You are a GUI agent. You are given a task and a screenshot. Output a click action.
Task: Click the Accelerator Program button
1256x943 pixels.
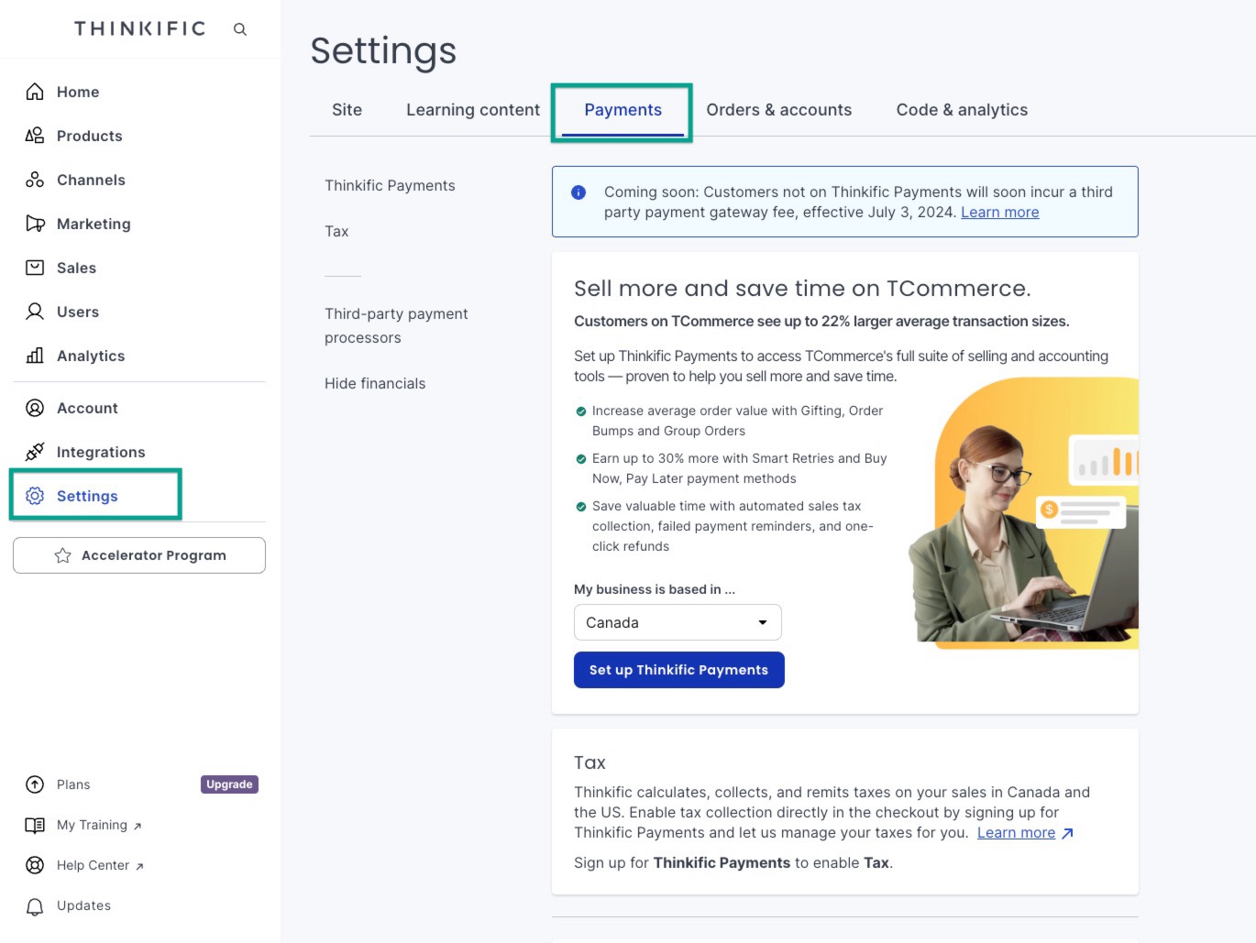[x=139, y=555]
